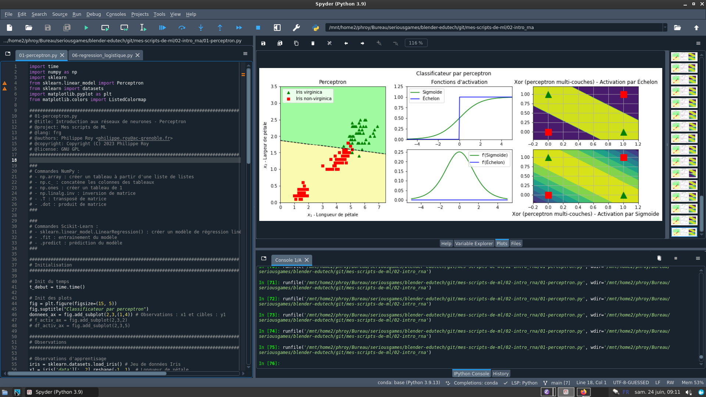Click the Files panel icon
Image resolution: width=706 pixels, height=397 pixels.
pyautogui.click(x=516, y=243)
